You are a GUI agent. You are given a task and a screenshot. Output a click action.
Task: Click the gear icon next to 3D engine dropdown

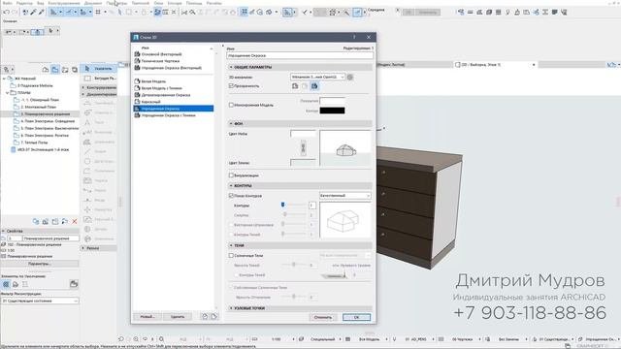[350, 78]
